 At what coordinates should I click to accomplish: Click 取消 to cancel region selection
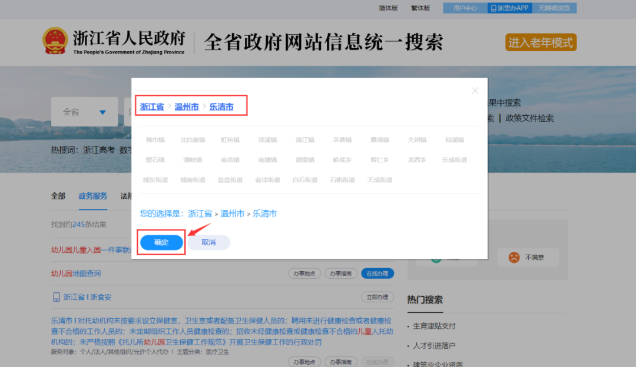(x=208, y=242)
